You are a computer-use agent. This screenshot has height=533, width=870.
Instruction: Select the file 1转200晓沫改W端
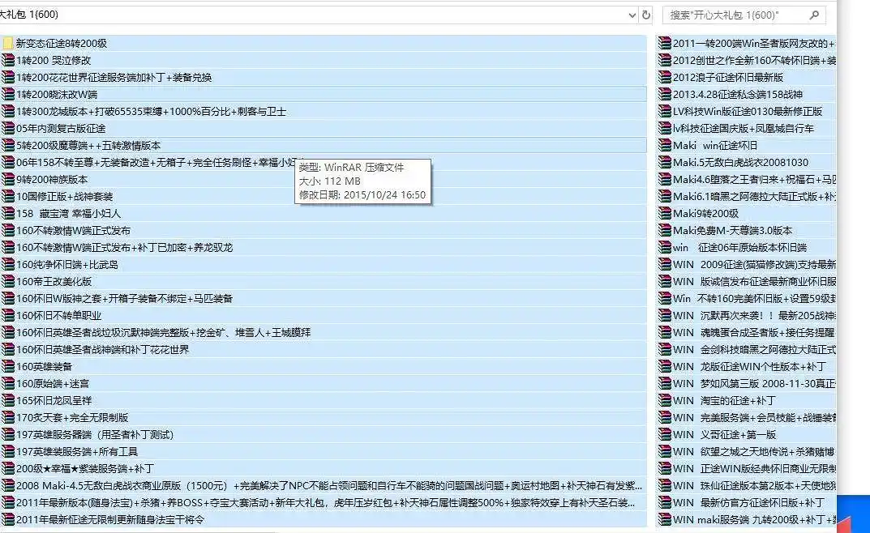57,95
